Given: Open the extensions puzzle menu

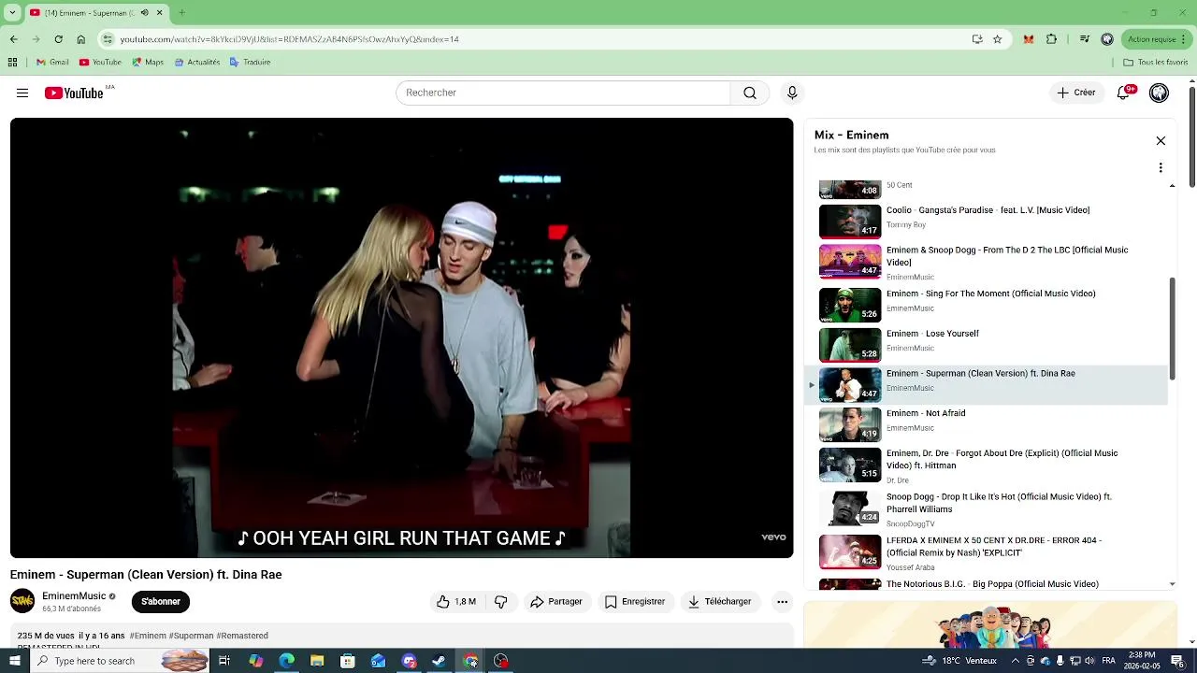Looking at the screenshot, I should (x=1051, y=39).
